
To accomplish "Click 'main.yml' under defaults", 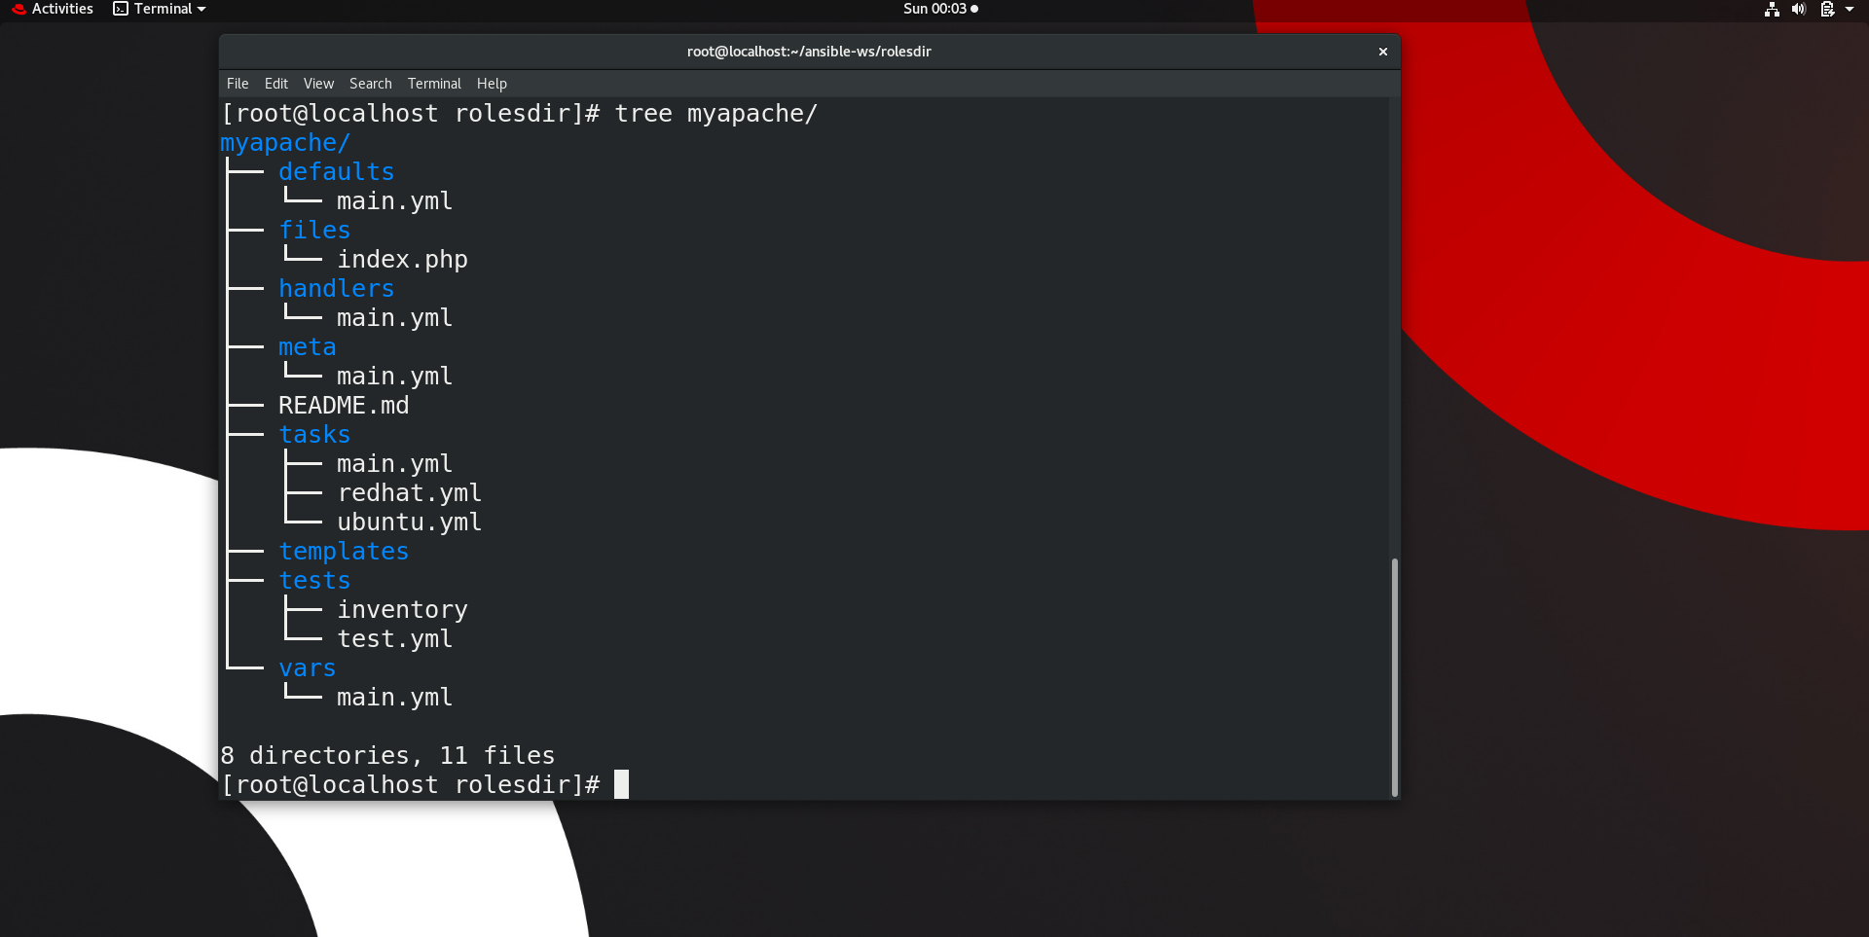I will [x=394, y=201].
